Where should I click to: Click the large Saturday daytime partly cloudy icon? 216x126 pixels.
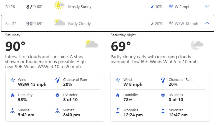tap(92, 44)
